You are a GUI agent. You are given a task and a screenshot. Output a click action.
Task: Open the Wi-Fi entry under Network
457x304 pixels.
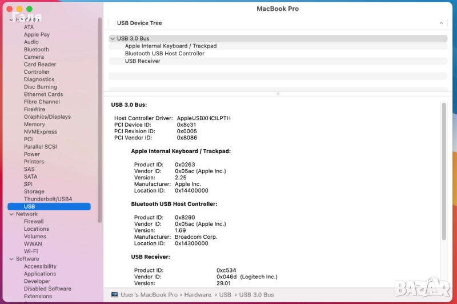(x=31, y=251)
